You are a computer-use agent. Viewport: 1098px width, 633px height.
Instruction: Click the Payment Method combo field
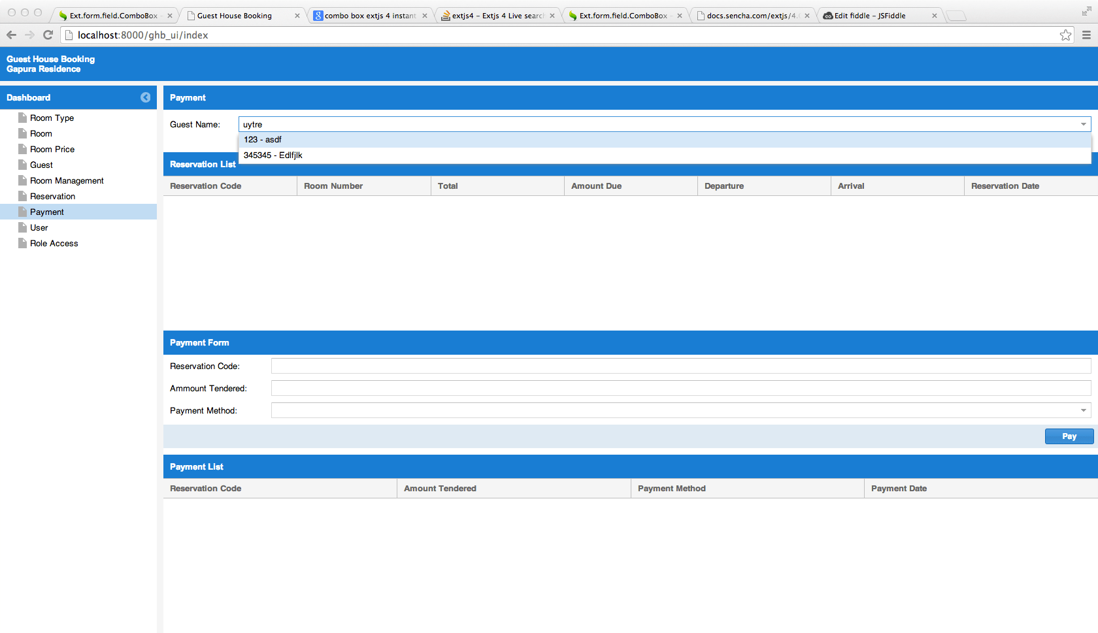674,410
